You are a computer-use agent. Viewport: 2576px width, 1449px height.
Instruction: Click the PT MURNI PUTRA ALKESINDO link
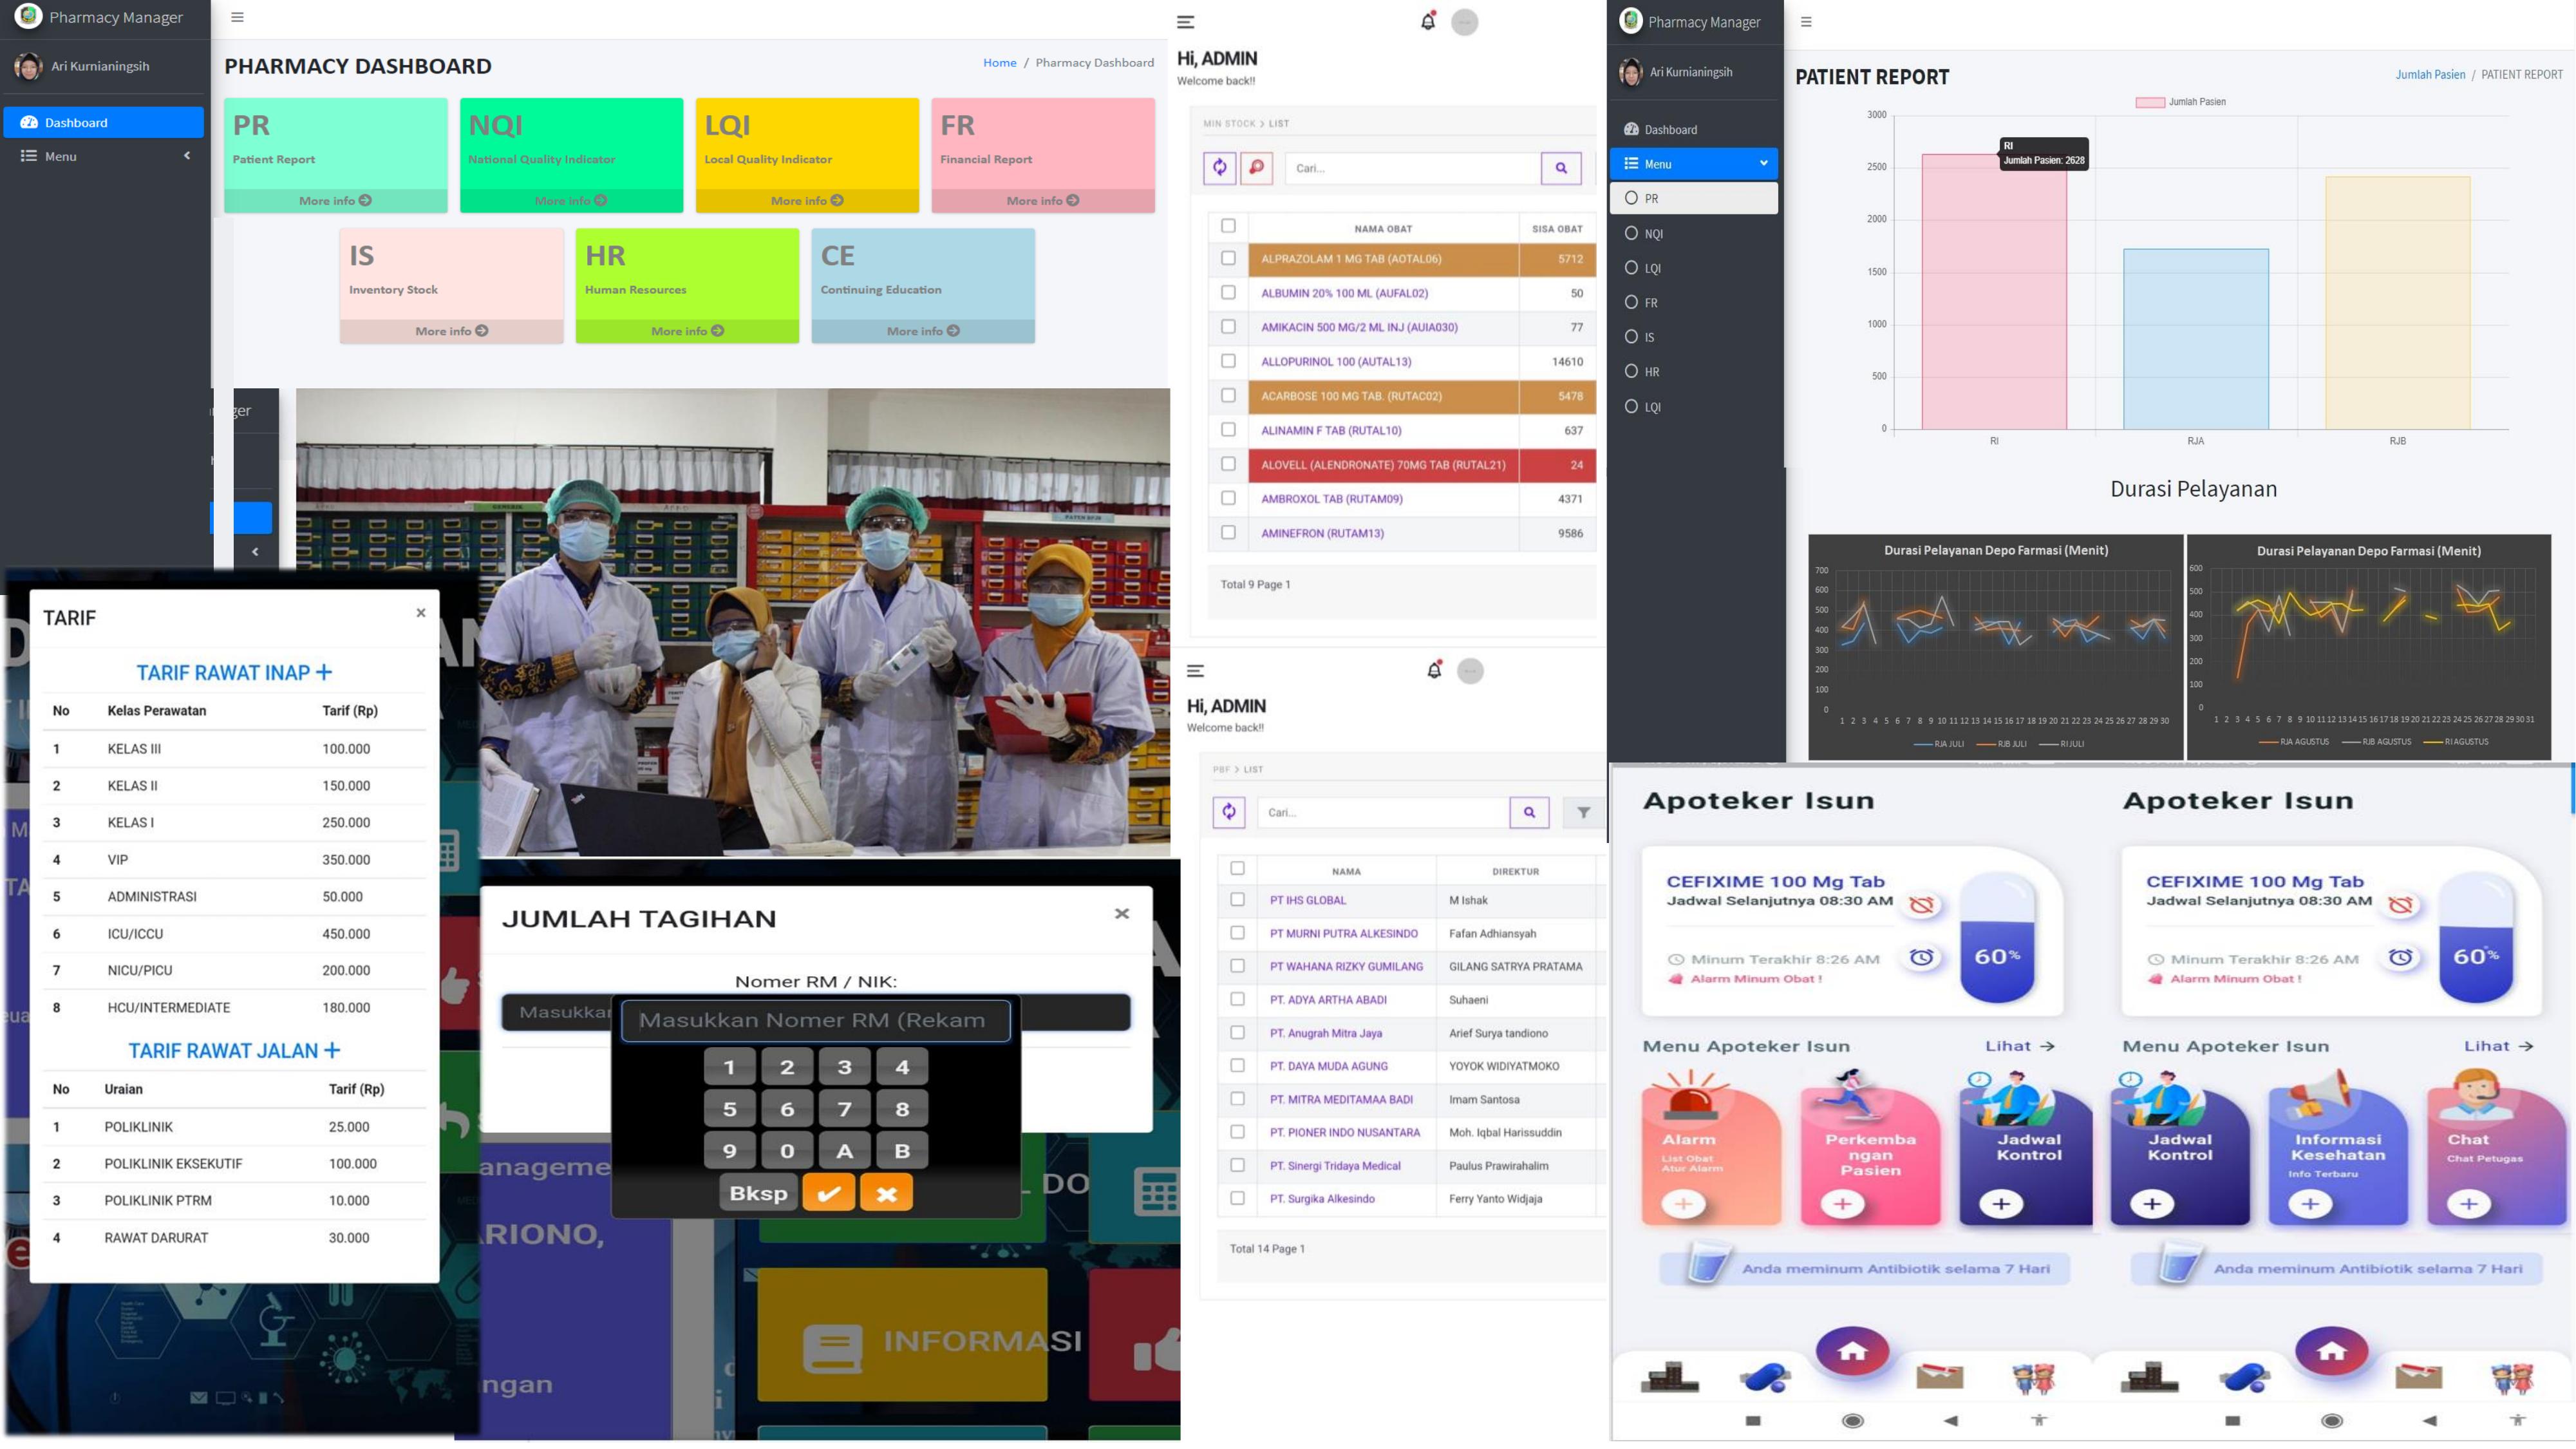[x=1343, y=933]
